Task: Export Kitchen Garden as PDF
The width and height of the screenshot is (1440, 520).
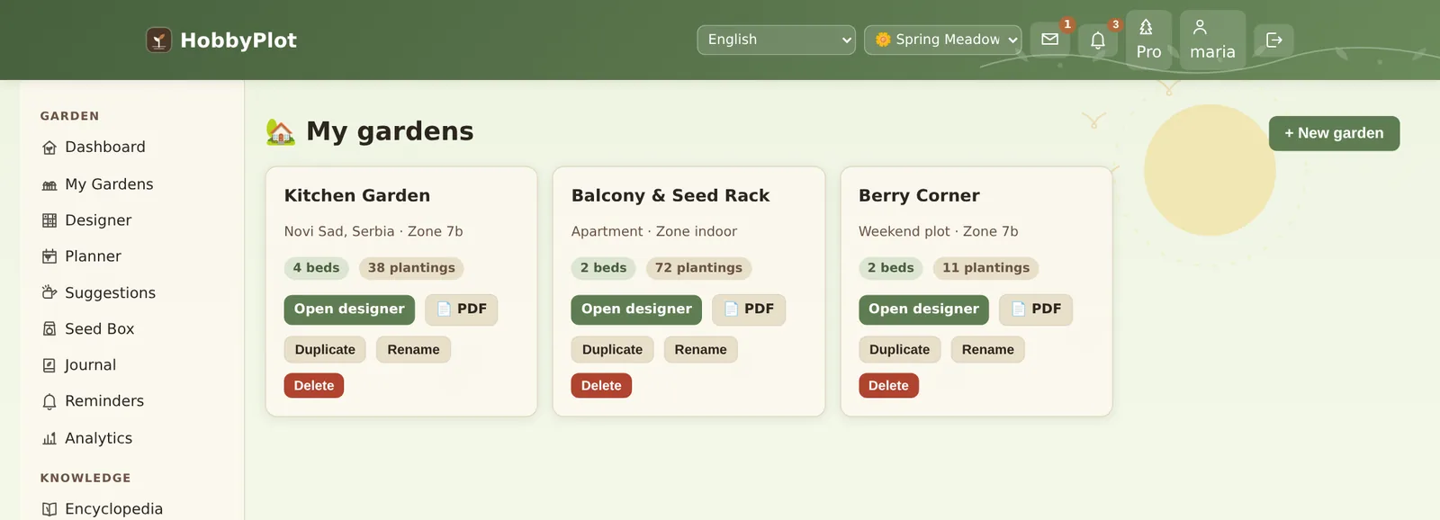Action: pyautogui.click(x=462, y=309)
